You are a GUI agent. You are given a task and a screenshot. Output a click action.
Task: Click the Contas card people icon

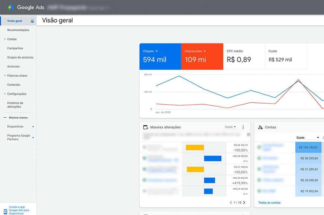pos(260,127)
